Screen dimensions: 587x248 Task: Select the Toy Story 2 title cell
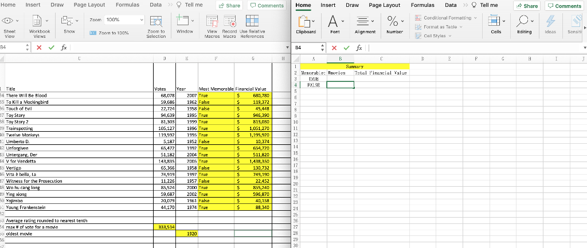coord(79,121)
